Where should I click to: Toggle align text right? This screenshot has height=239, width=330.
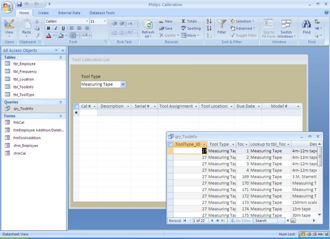[86, 28]
